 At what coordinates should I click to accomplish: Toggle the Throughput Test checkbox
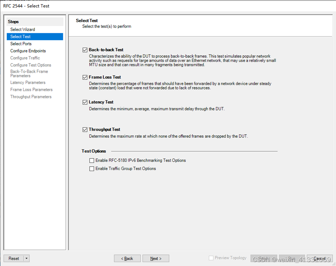pyautogui.click(x=85, y=130)
